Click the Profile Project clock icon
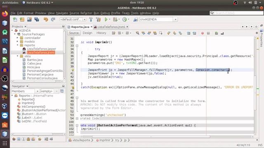 pos(125,19)
